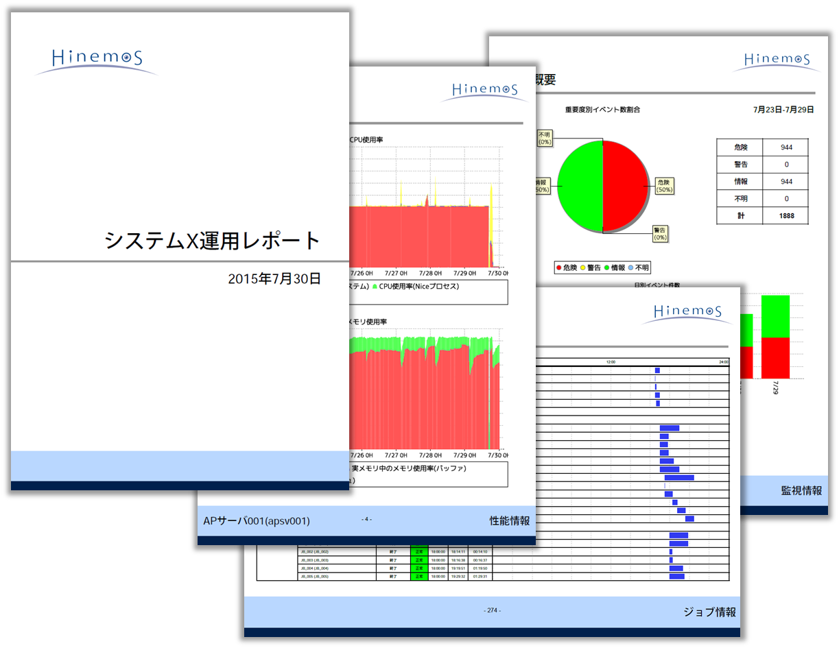Click the green 情報 slice of the pie
839x648 pixels.
[580, 185]
